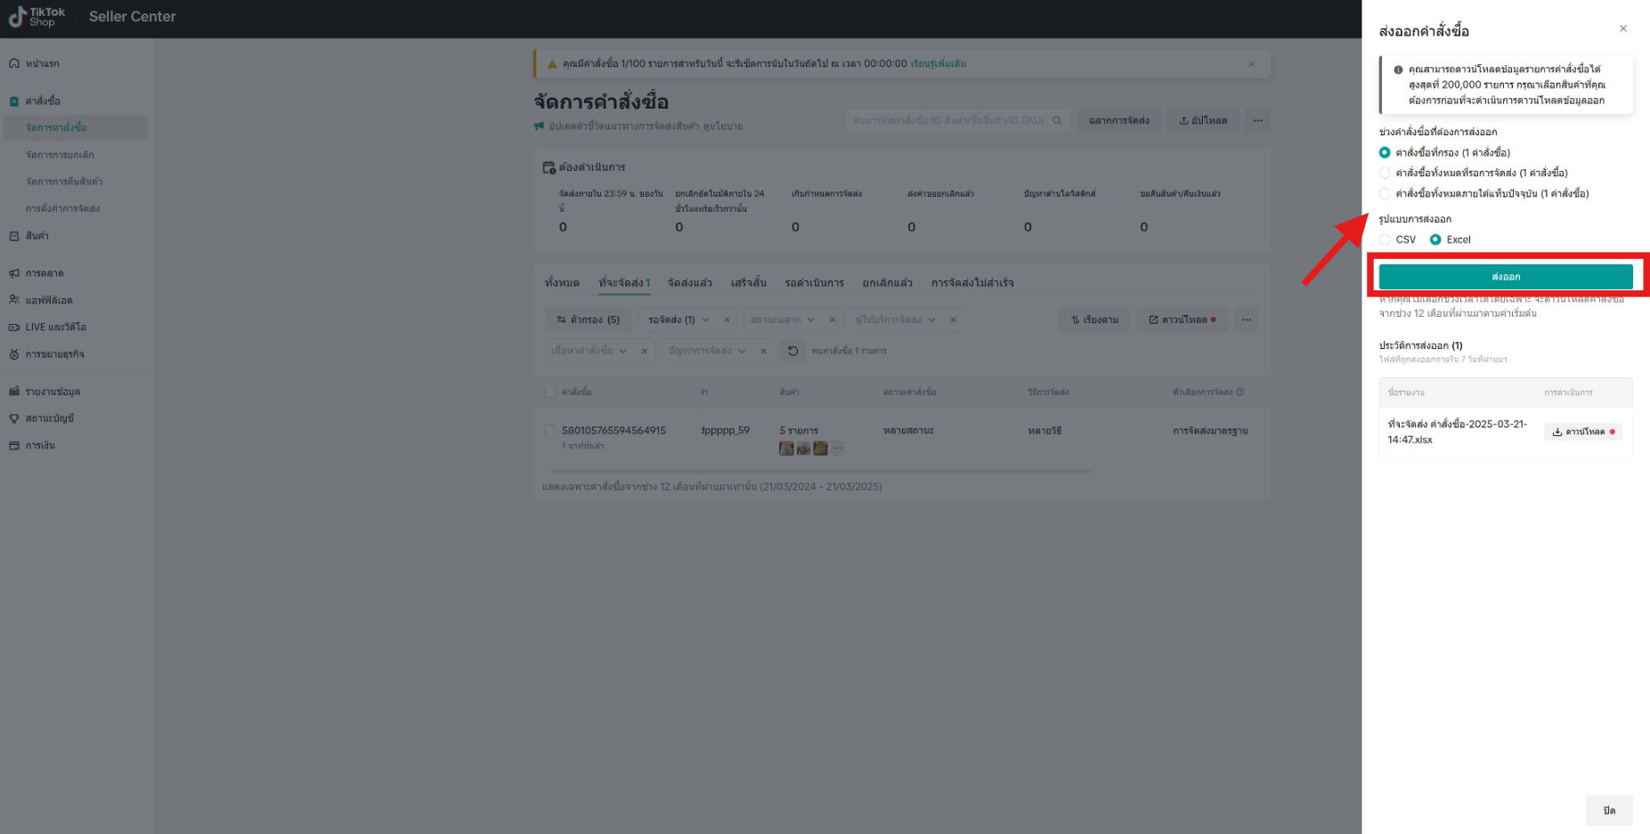Open แอฟฟิลิเอต with the affiliate icon

point(12,299)
